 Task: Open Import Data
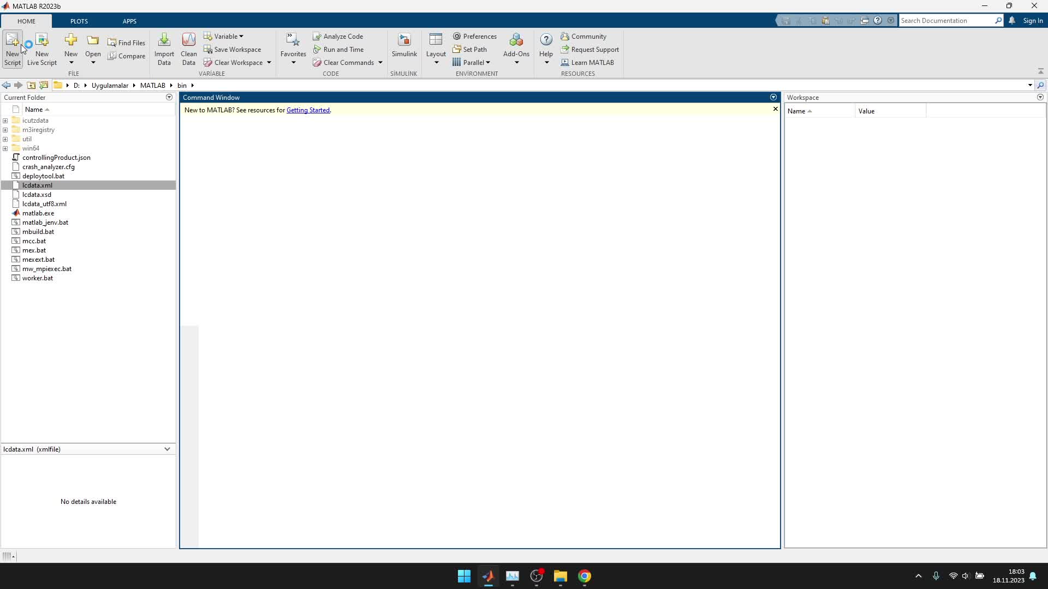pyautogui.click(x=164, y=49)
